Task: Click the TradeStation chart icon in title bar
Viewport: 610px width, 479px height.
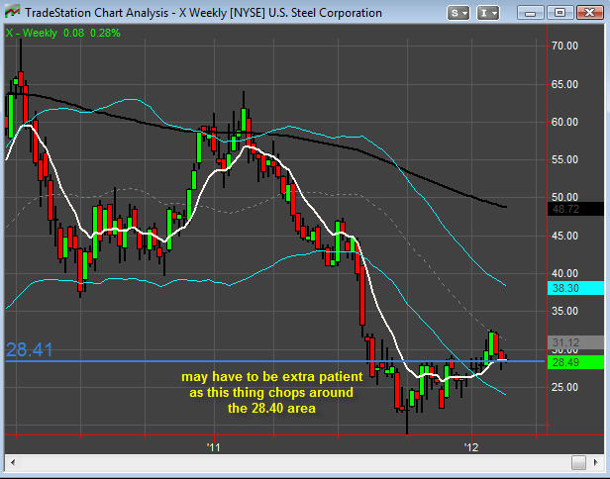Action: 13,11
